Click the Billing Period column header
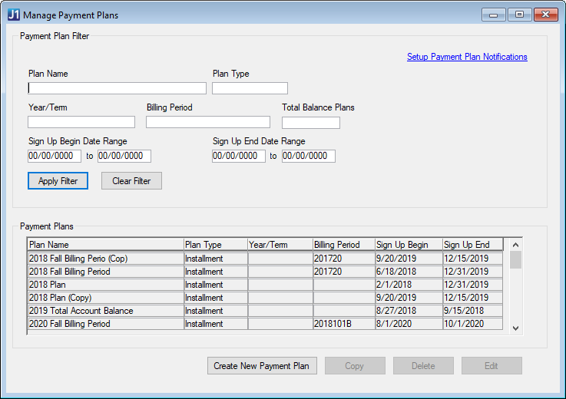The image size is (566, 399). (x=343, y=245)
